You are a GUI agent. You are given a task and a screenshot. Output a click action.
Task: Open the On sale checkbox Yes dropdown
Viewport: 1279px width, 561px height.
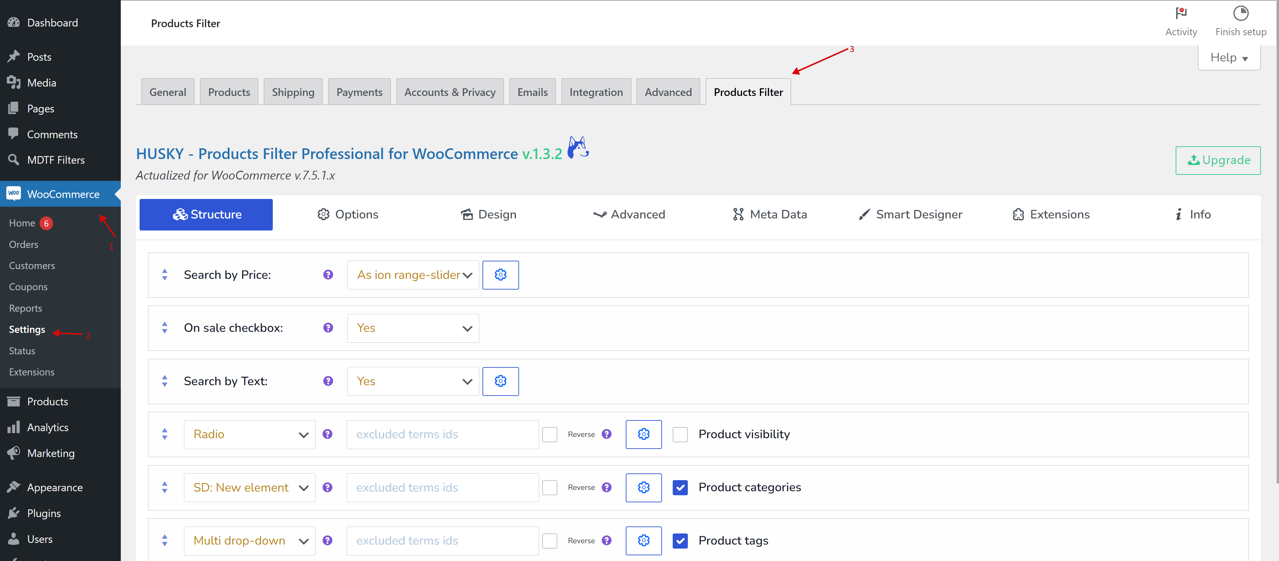coord(413,328)
